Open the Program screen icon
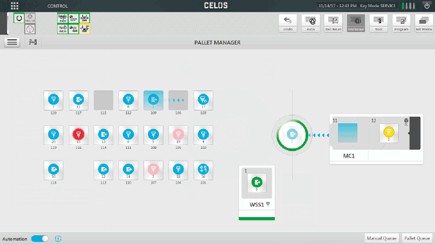Viewport: 435px width, 244px height. click(401, 23)
